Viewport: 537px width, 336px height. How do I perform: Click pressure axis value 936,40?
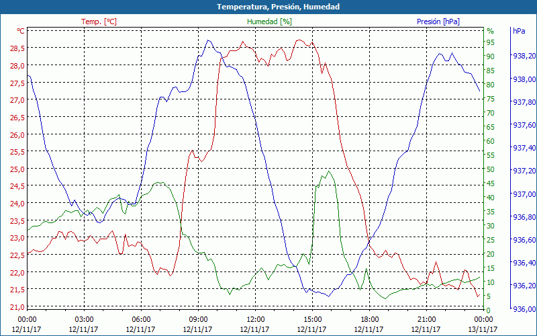click(x=524, y=263)
